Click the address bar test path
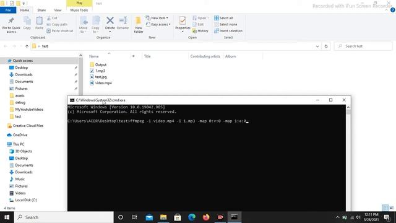The image size is (396, 223). coord(45,46)
